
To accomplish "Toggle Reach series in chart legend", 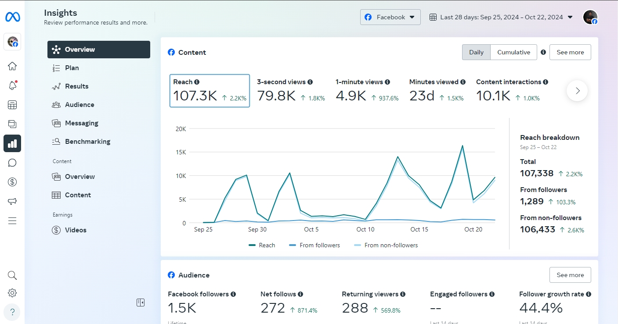I will [262, 245].
